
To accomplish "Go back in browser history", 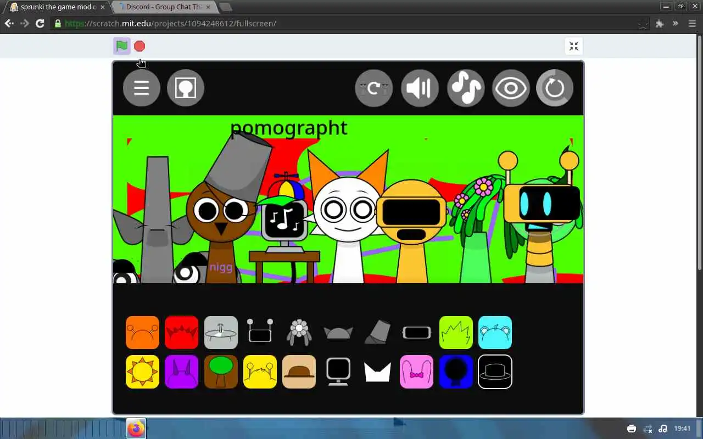I will pos(9,24).
